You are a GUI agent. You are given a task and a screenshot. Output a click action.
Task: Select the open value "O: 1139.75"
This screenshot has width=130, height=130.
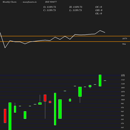pos(50,7)
